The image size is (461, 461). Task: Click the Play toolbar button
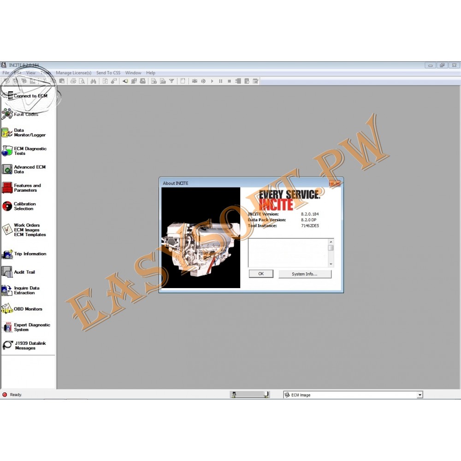(212, 81)
